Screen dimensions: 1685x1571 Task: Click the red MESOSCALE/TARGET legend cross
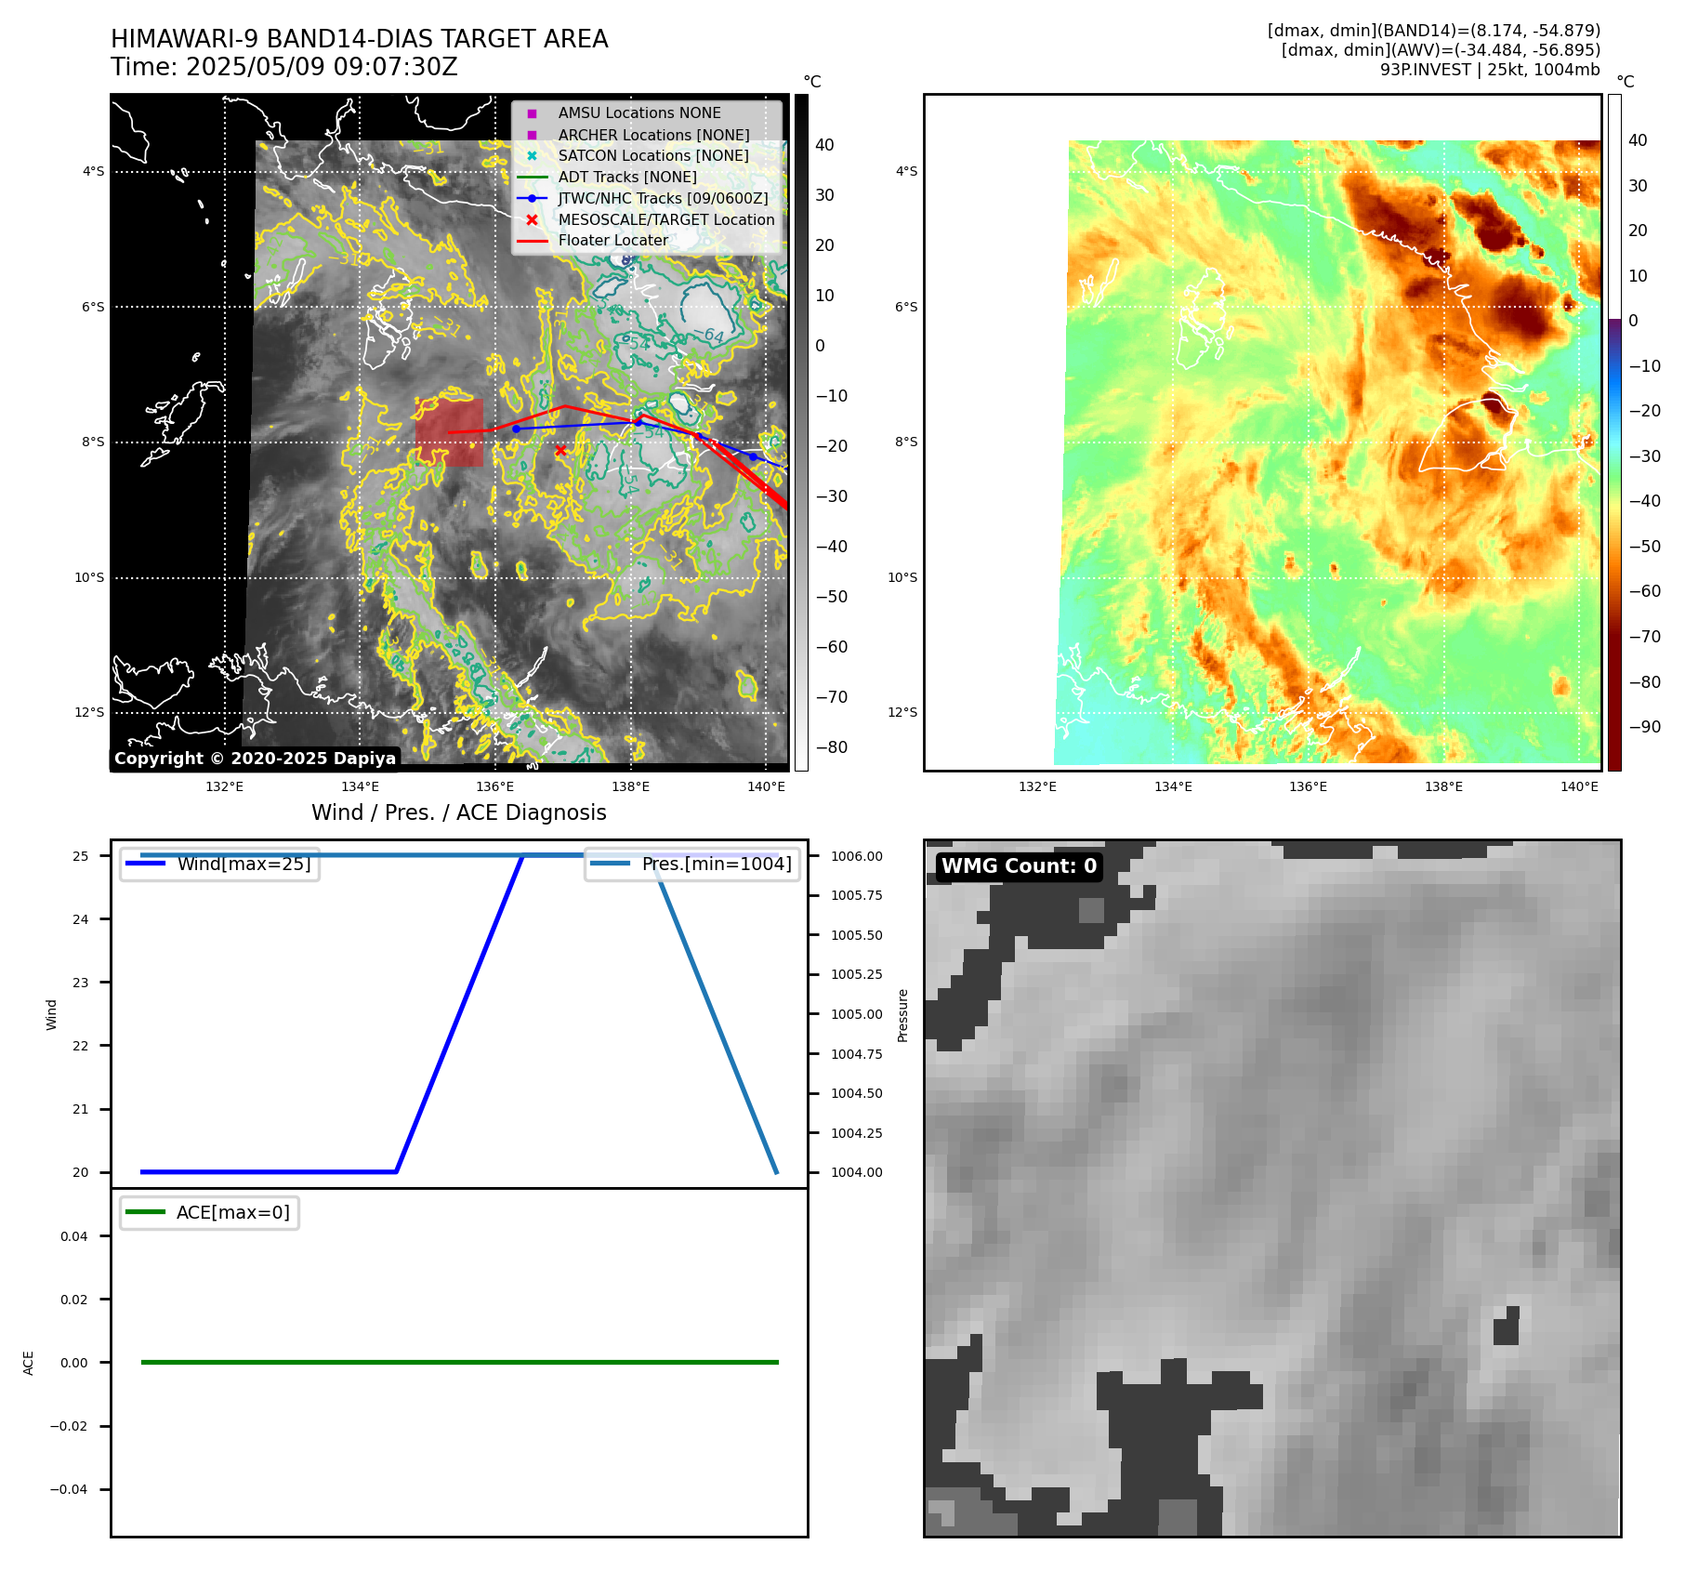(x=532, y=219)
